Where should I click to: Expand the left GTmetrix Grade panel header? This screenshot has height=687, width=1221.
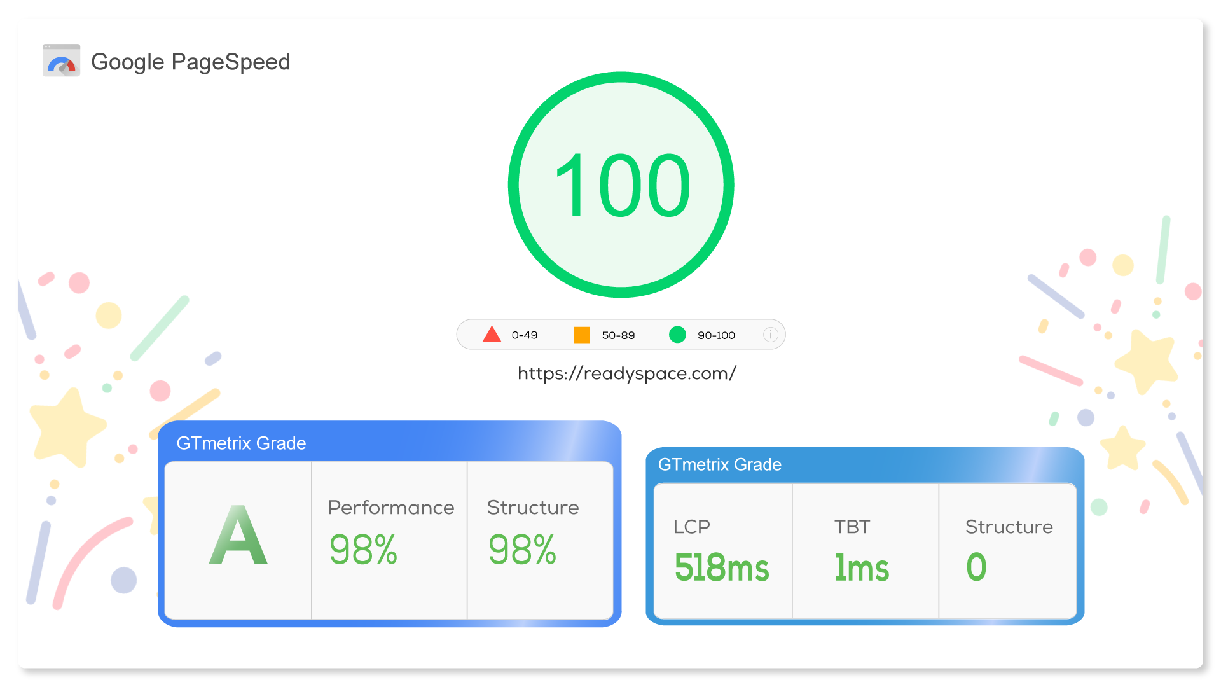click(241, 443)
